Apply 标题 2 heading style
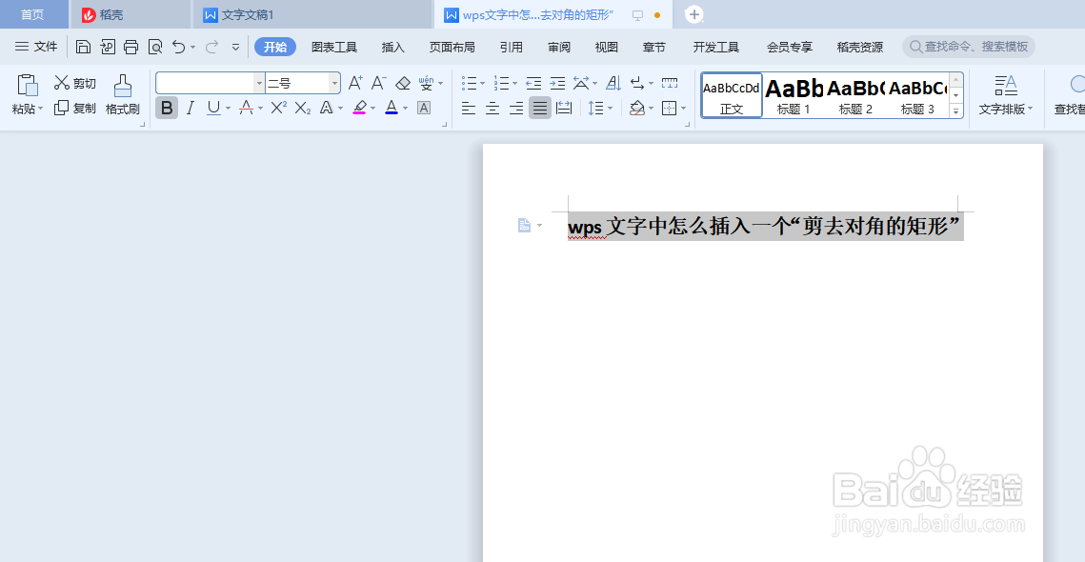The image size is (1085, 562). [x=856, y=95]
